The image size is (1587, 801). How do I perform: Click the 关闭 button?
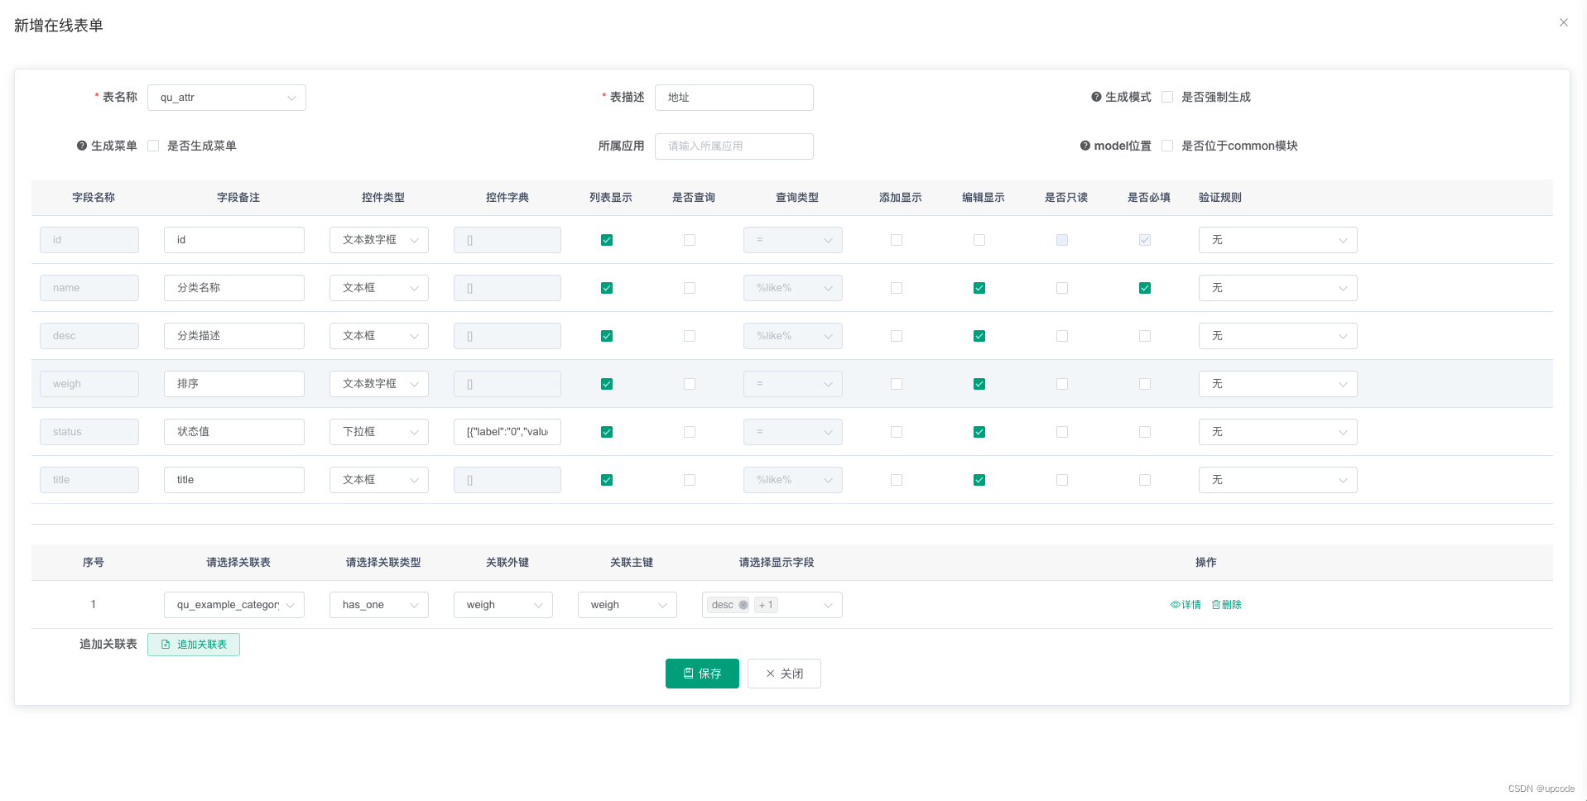783,673
